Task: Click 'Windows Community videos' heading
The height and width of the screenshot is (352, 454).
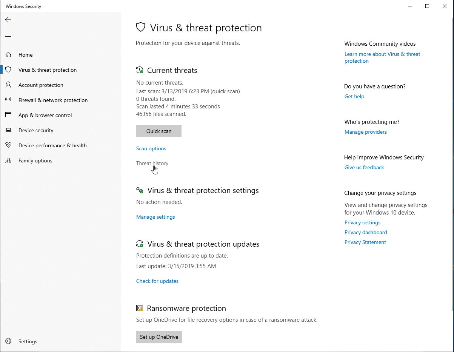Action: point(380,44)
